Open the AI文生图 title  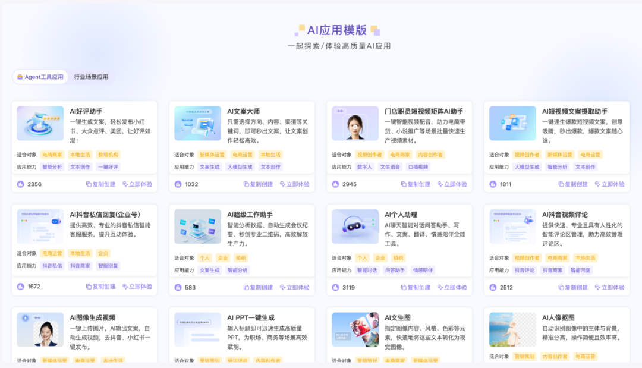pos(398,317)
